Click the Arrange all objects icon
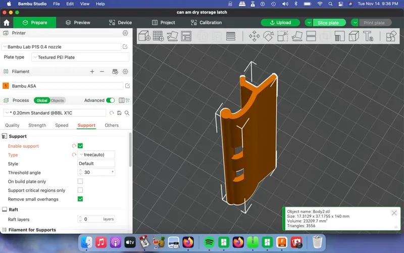Viewport: 404px width, 253px height. [186, 36]
